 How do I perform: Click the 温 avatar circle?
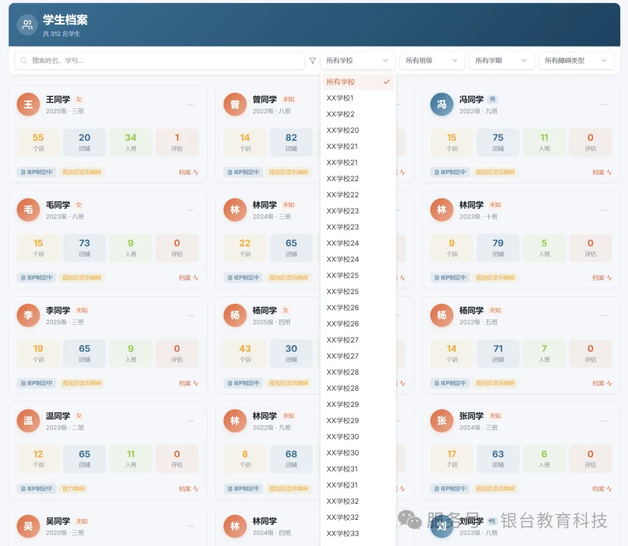[28, 421]
